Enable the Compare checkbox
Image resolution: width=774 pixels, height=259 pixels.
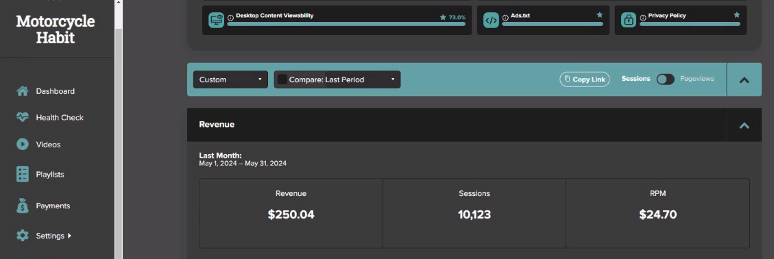282,79
